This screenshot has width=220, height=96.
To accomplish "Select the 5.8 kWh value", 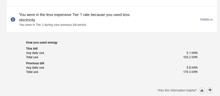I will (x=192, y=68).
